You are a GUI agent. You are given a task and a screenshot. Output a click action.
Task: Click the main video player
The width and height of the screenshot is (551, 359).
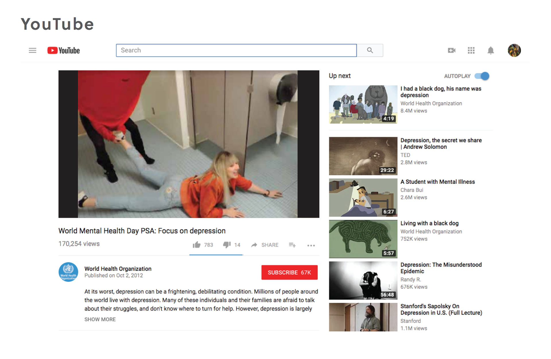point(189,144)
